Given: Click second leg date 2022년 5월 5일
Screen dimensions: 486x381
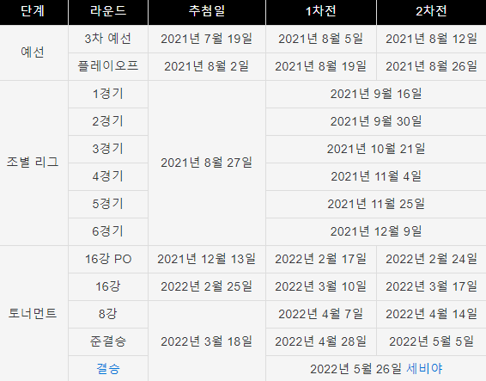Looking at the screenshot, I should coord(431,341).
